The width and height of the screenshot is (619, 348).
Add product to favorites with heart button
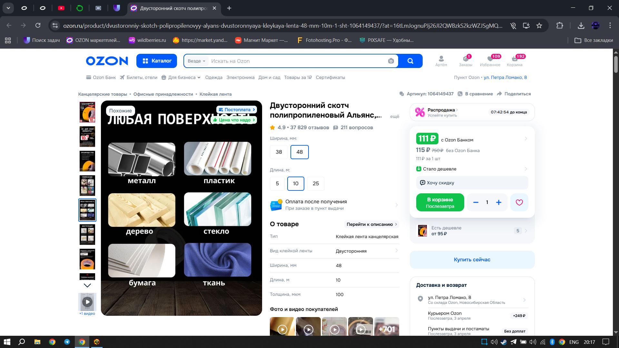pos(519,202)
